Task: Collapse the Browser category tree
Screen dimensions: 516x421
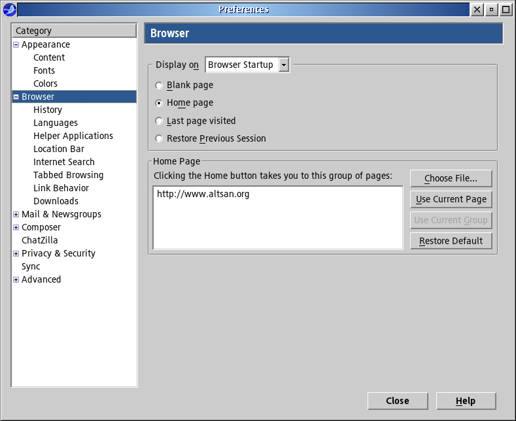Action: pos(16,97)
